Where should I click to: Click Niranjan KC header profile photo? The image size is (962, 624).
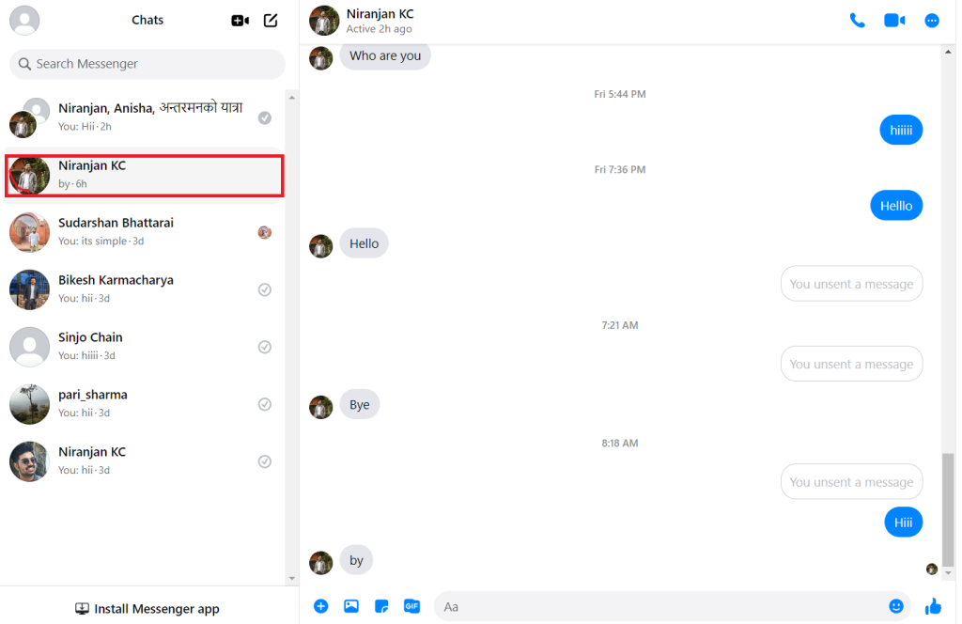324,21
